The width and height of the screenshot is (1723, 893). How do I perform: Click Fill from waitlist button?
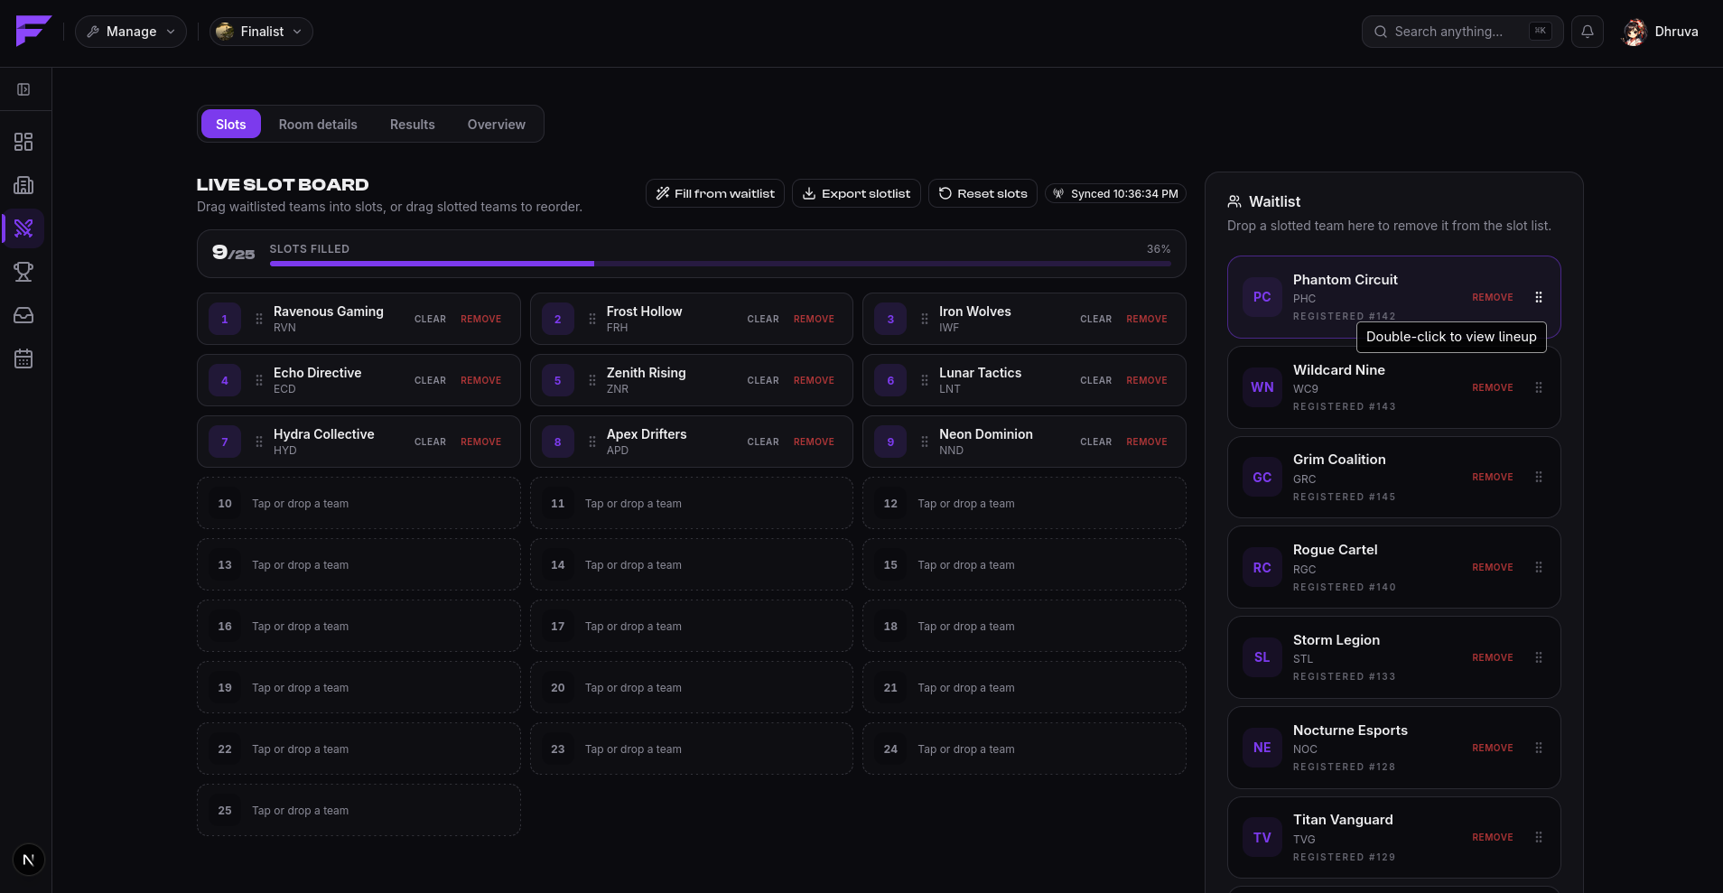pyautogui.click(x=715, y=193)
